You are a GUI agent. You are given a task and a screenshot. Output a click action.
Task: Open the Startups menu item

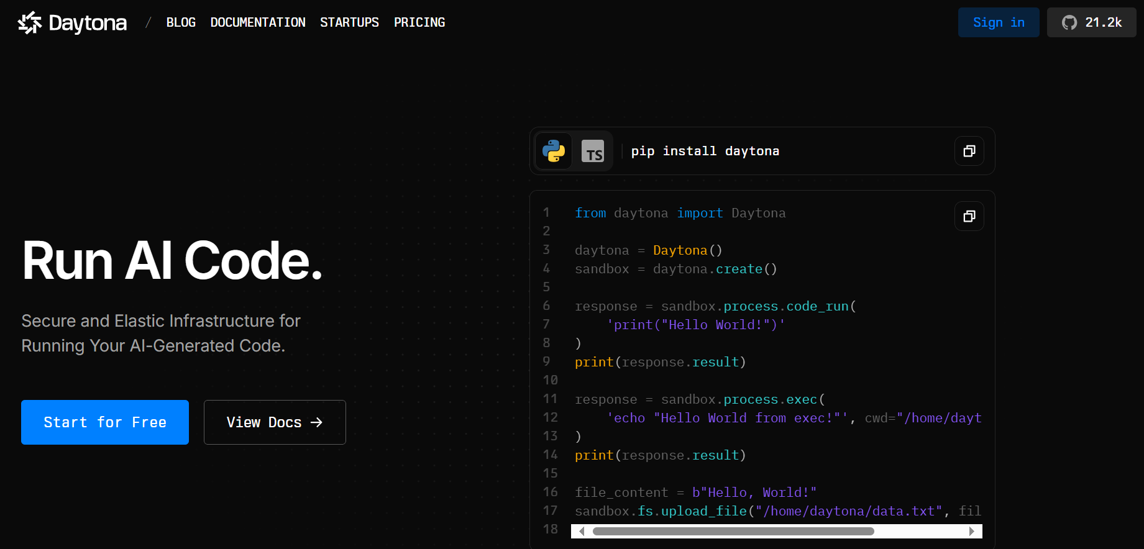pyautogui.click(x=349, y=22)
